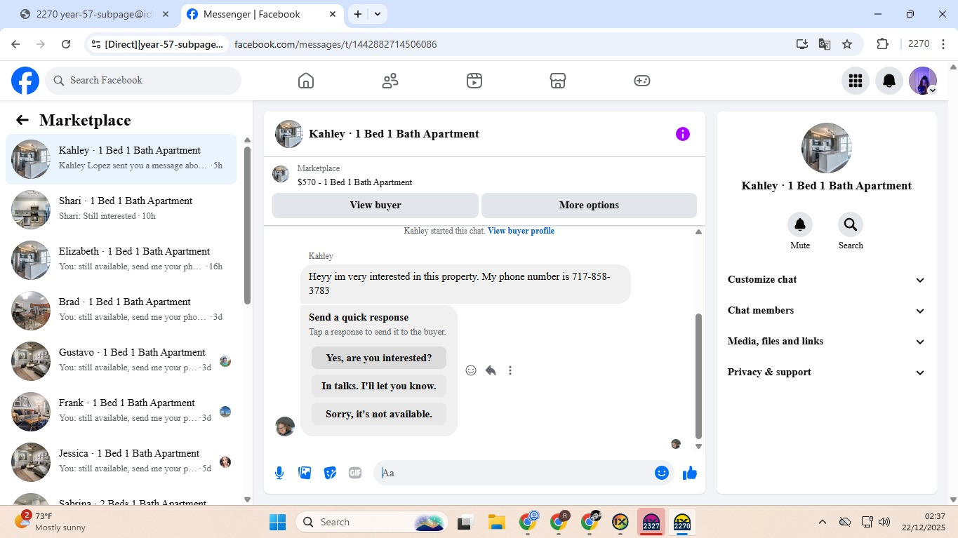This screenshot has width=958, height=538.
Task: Open the Friends icon in top navigation
Action: pyautogui.click(x=390, y=81)
